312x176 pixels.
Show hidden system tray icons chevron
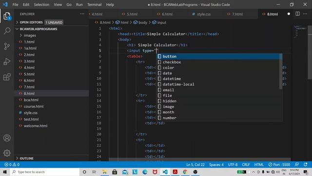(x=253, y=172)
